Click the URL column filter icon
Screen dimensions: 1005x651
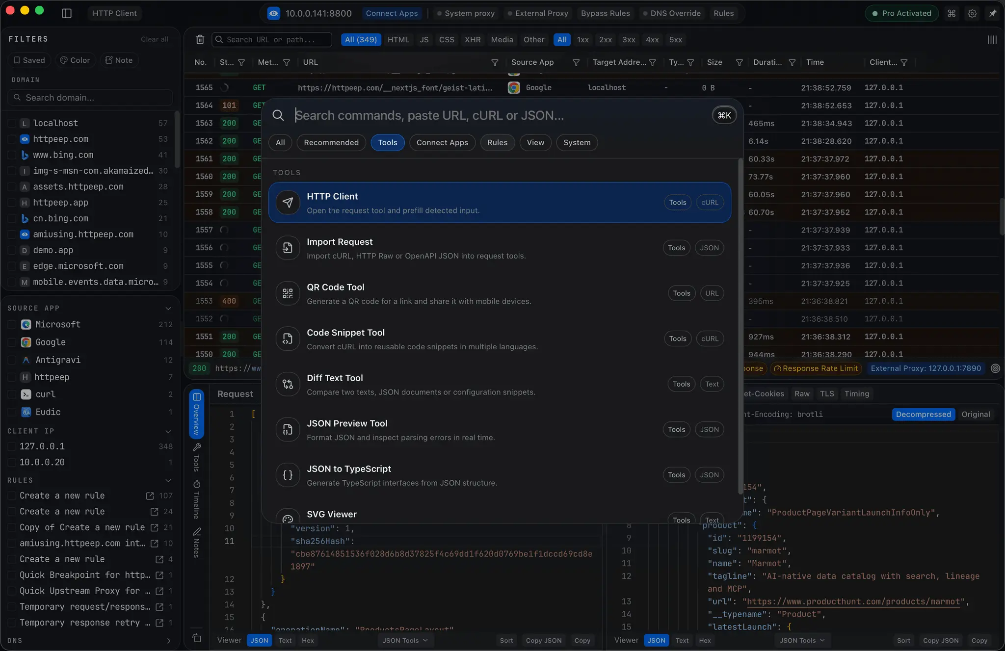pos(495,63)
